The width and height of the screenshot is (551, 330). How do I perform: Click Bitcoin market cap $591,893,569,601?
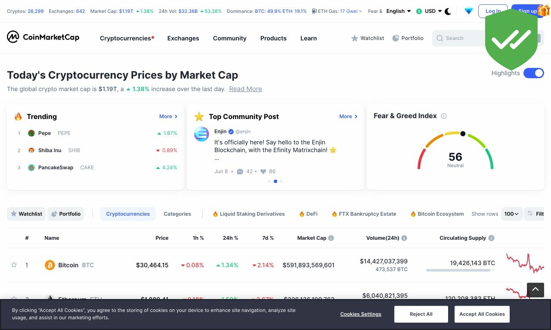coord(309,265)
